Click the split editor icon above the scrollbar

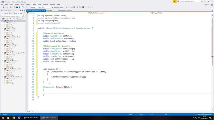tap(212, 15)
